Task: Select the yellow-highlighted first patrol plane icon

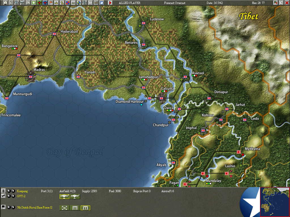Action: [64, 197]
